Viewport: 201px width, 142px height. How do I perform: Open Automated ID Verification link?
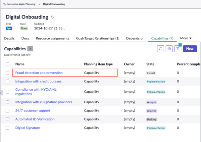pos(35,119)
